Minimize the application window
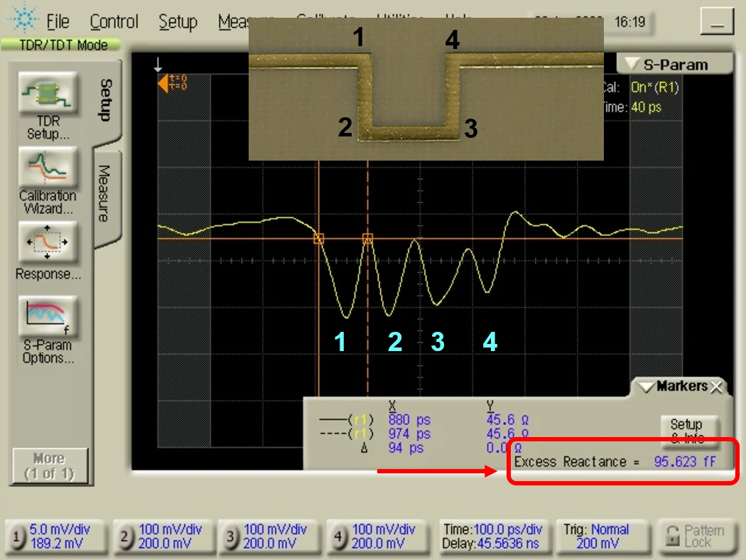Viewport: 746px width, 560px height. point(717,21)
